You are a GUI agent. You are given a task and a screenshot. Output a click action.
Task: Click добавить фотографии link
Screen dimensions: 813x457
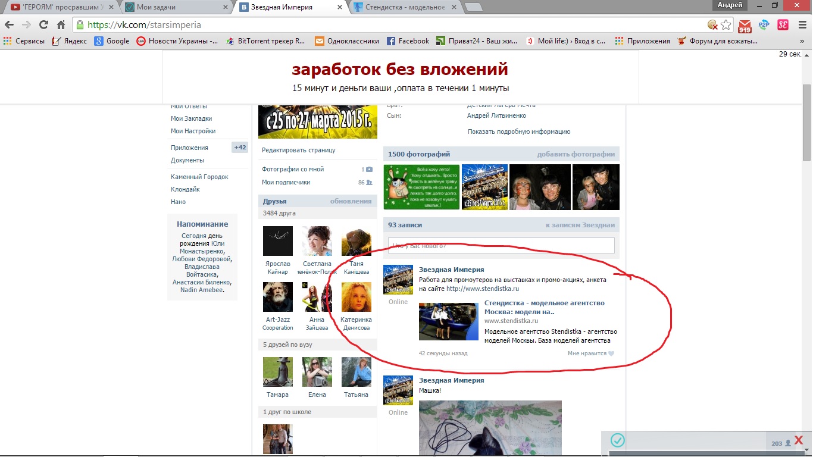click(x=576, y=154)
